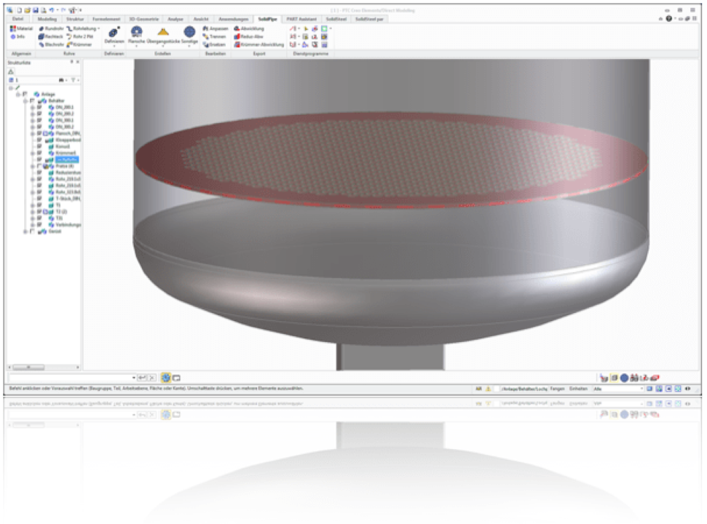
Task: Select the Übergangsstücke cone icon
Action: pyautogui.click(x=163, y=32)
